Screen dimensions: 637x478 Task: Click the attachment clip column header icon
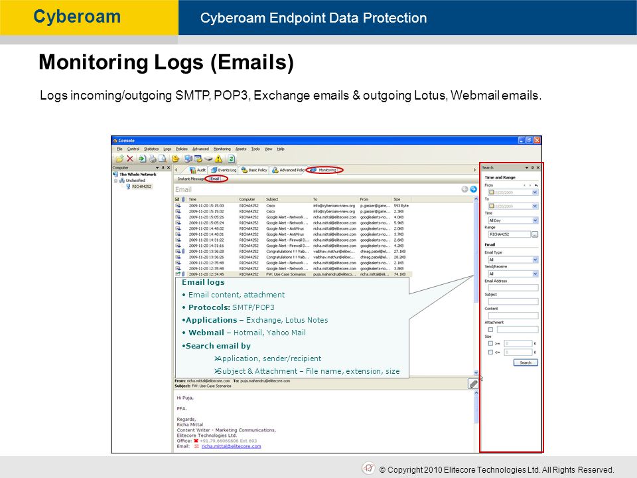183,199
